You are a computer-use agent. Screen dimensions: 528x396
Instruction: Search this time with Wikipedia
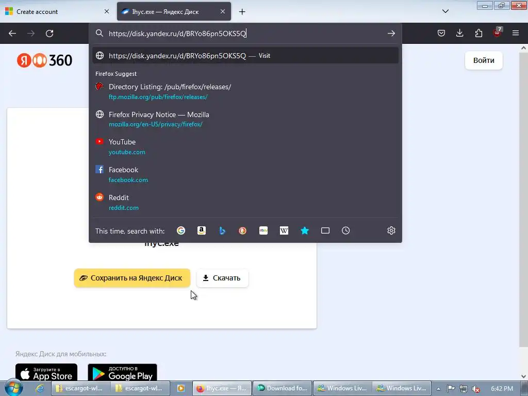coord(284,230)
